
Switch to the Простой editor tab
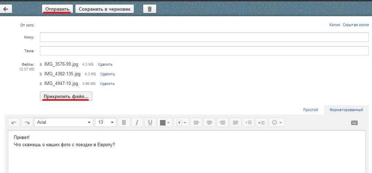(310, 110)
